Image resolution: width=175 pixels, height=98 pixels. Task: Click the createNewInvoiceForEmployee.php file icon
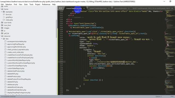tap(5, 55)
